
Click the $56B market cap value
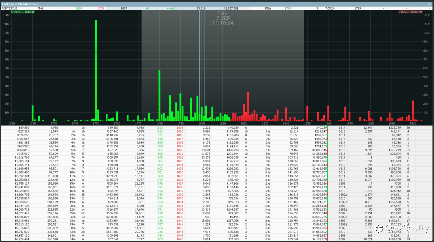point(268,9)
